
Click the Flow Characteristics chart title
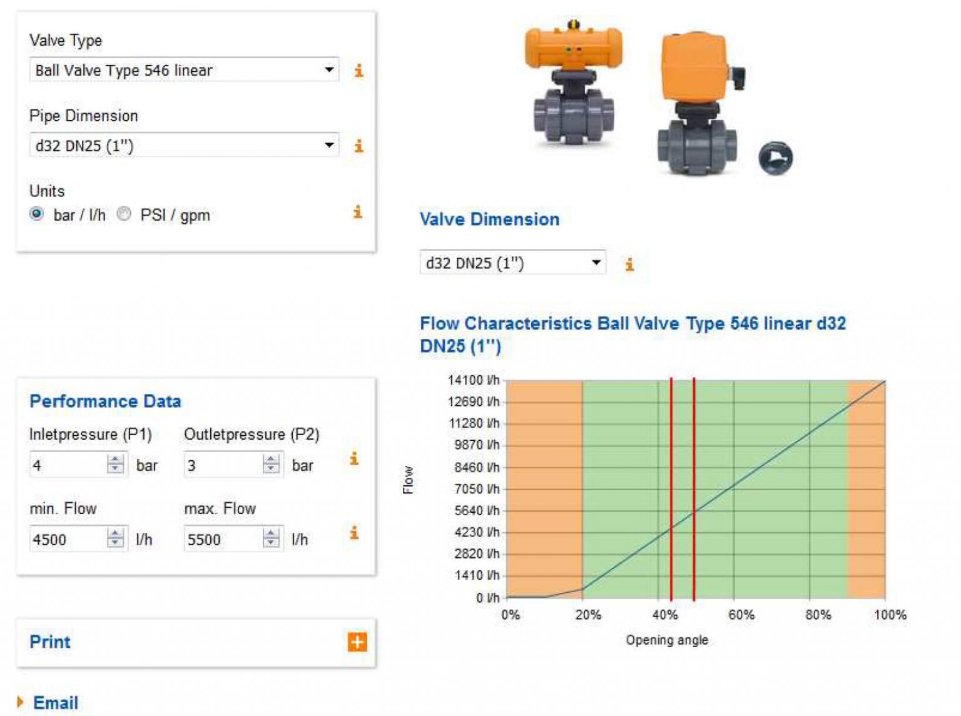pyautogui.click(x=632, y=325)
